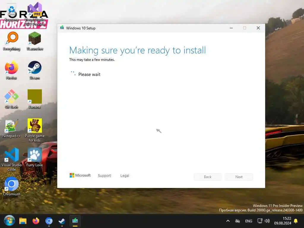The width and height of the screenshot is (304, 228).
Task: Open the Start menu orb
Action: pos(9,221)
